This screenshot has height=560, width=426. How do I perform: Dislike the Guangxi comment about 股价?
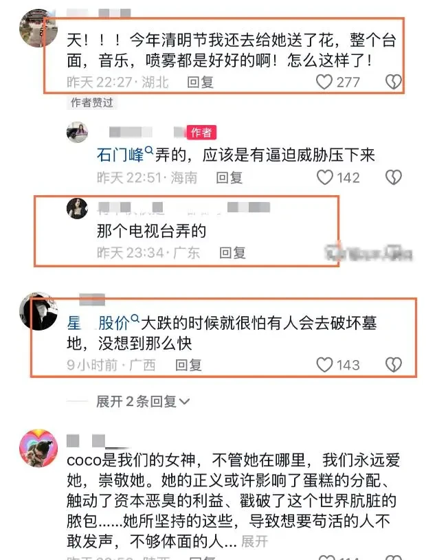tap(394, 365)
